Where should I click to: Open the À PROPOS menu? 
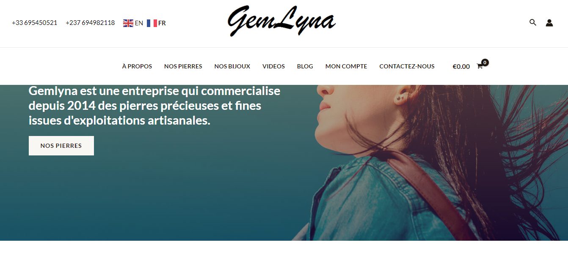(137, 66)
